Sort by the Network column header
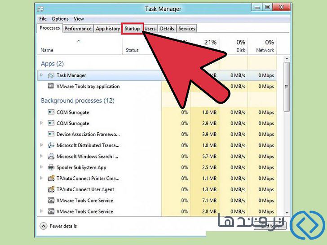Image resolution: width=327 pixels, height=245 pixels. click(262, 46)
